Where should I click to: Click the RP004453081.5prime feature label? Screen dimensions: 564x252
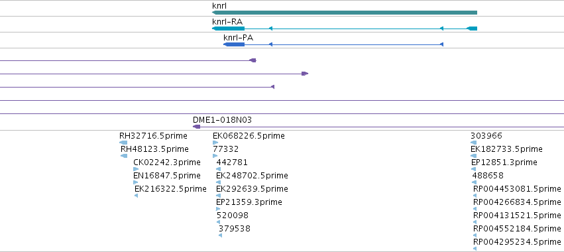click(517, 189)
